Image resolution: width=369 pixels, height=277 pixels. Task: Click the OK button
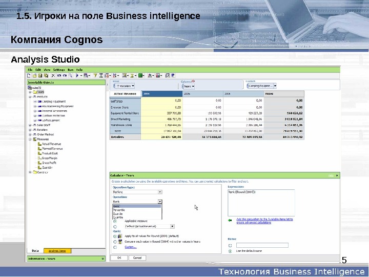[119, 258]
